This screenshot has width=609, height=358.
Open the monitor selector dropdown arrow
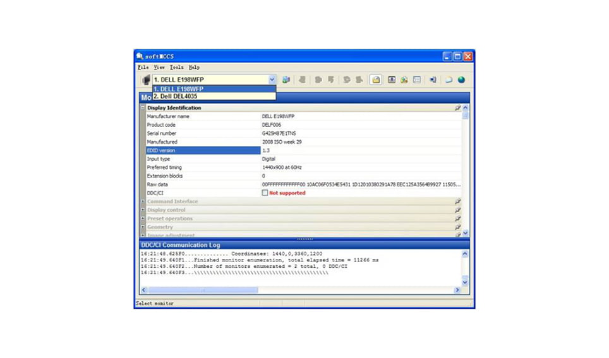(x=272, y=80)
